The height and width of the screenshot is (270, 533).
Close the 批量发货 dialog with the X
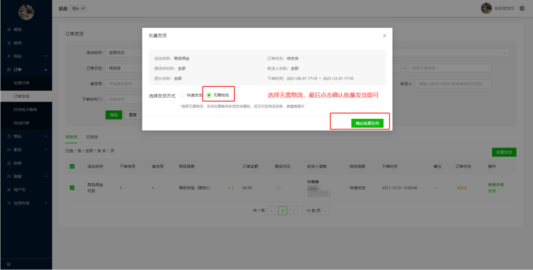384,36
